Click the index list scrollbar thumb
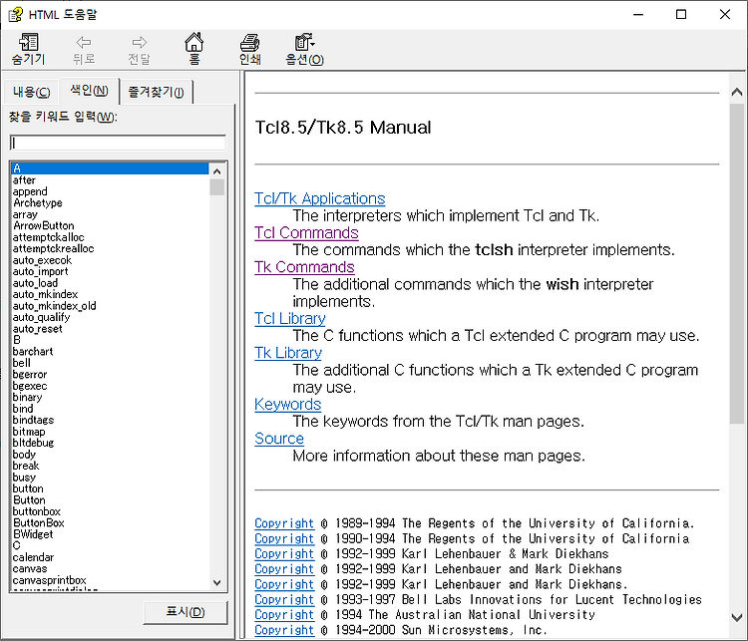The width and height of the screenshot is (748, 641). pyautogui.click(x=217, y=187)
